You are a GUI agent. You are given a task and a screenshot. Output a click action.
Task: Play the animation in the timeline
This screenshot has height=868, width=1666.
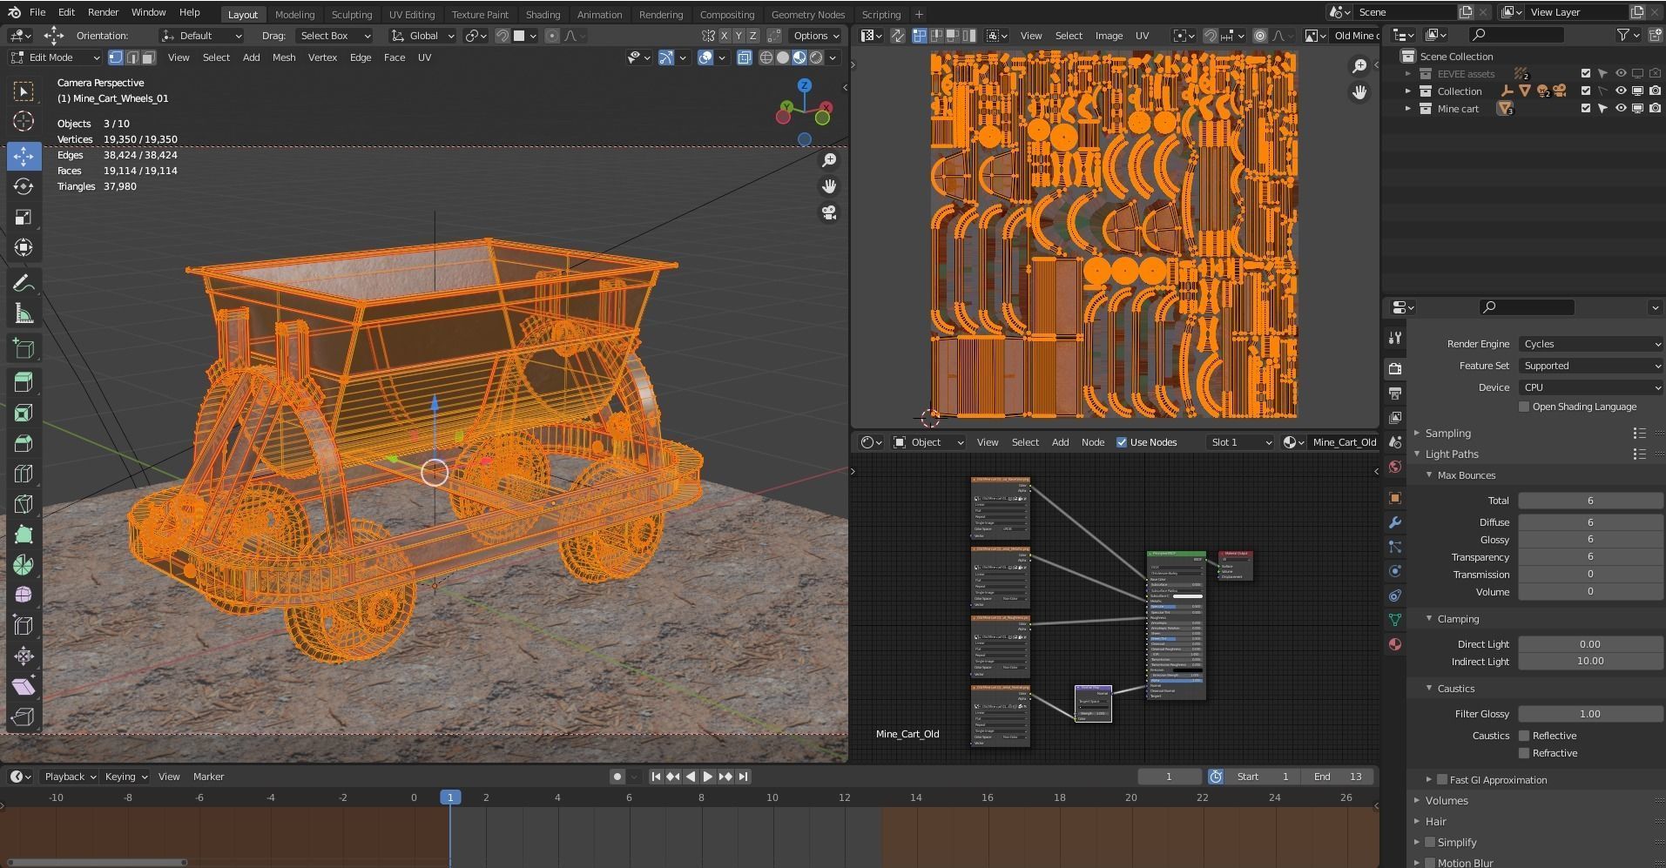pos(707,777)
